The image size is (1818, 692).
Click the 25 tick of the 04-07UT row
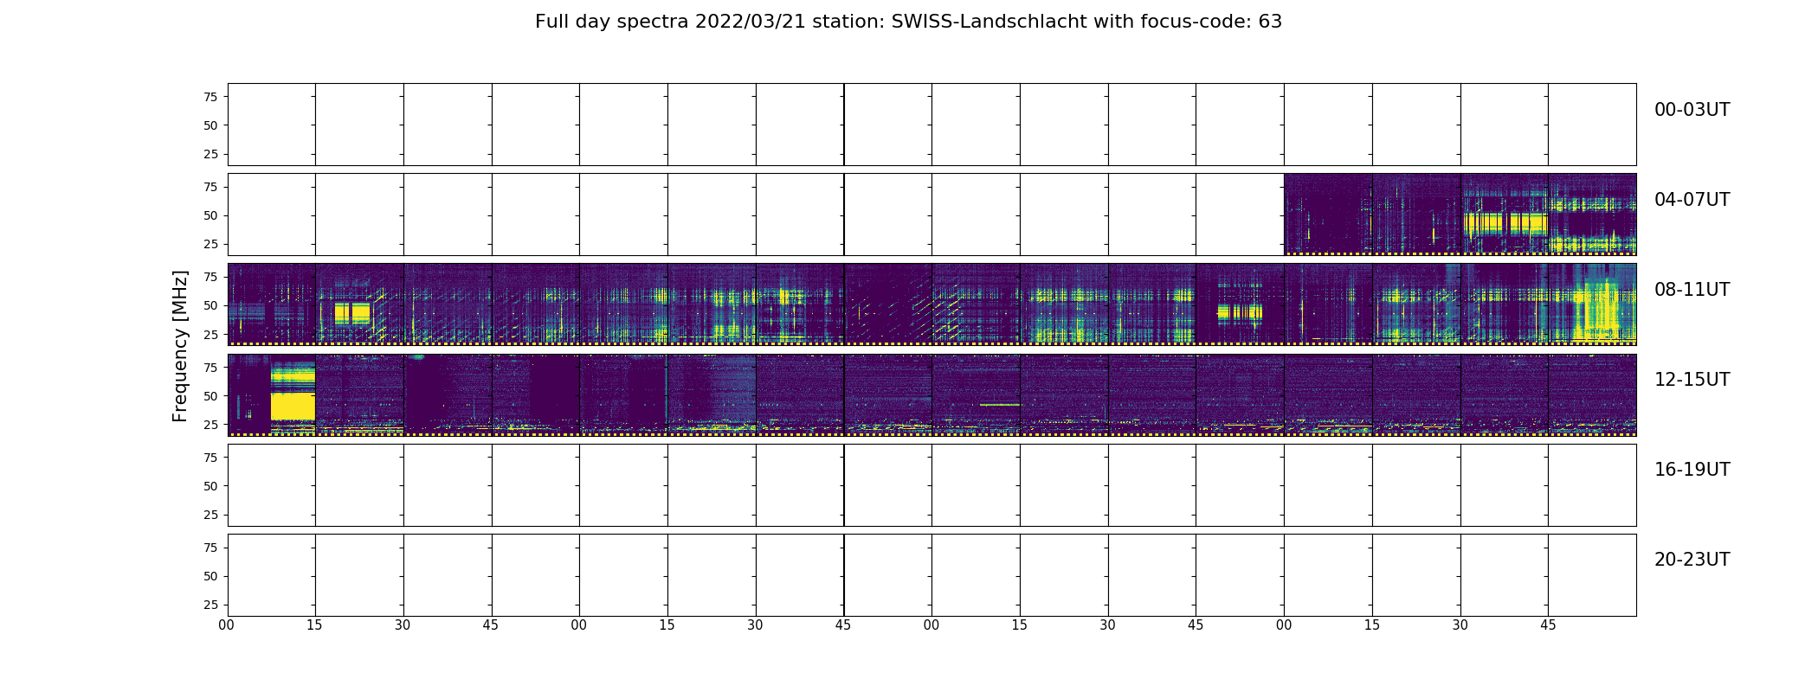(x=210, y=244)
